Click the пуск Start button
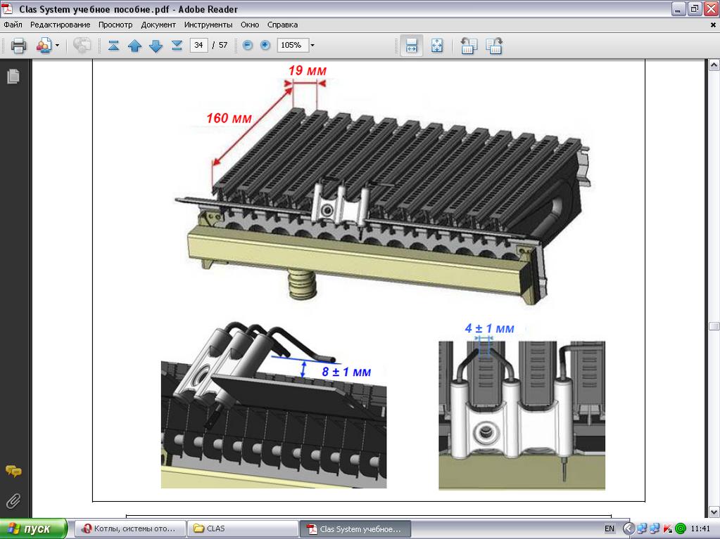 click(34, 529)
